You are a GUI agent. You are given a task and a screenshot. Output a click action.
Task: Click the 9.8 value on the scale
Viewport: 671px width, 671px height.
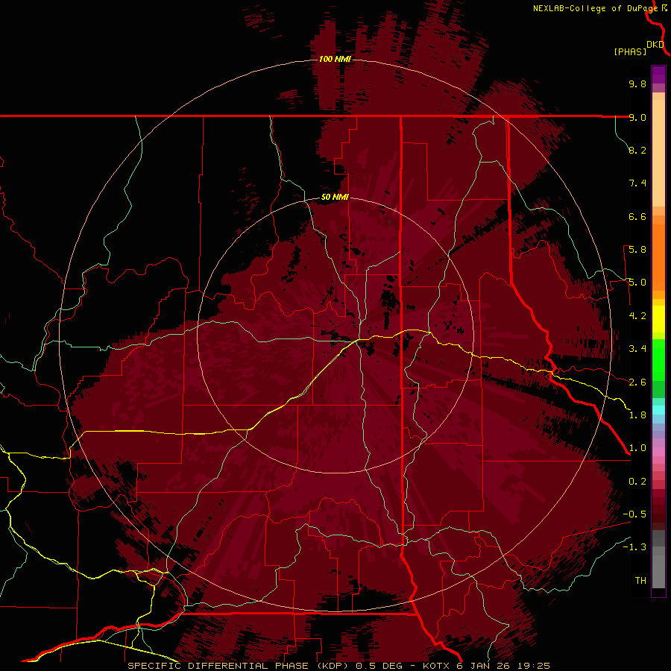(x=637, y=84)
